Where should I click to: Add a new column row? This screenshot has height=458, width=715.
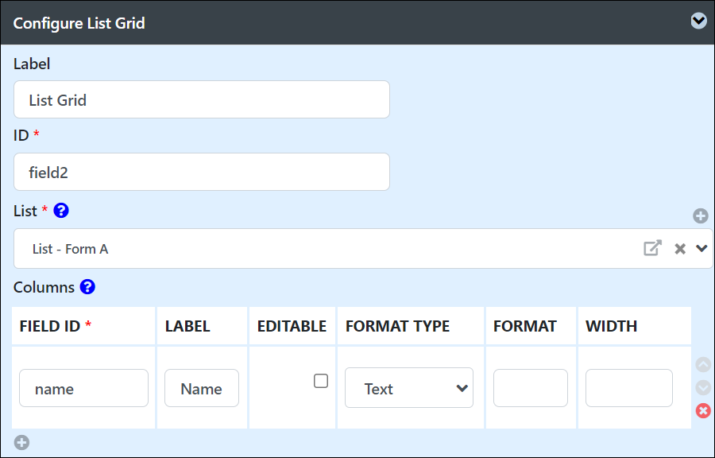coord(21,442)
